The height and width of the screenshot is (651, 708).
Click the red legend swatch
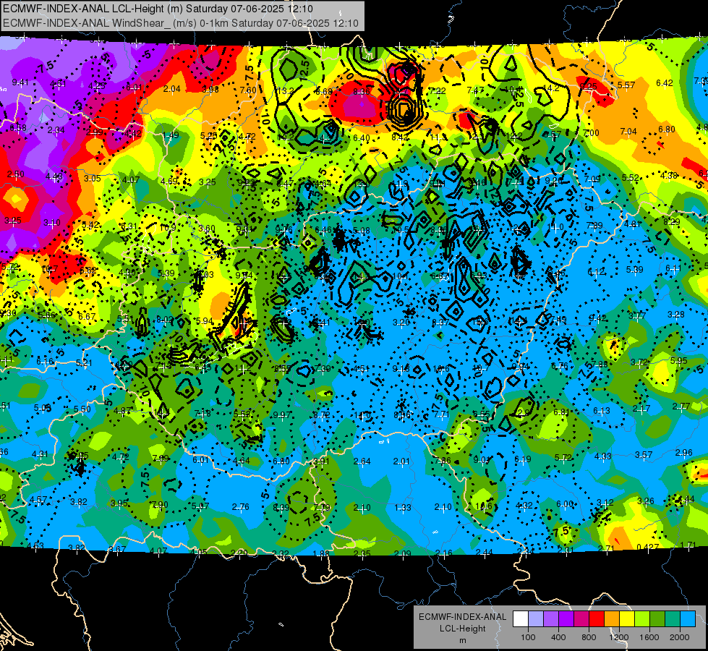597,618
